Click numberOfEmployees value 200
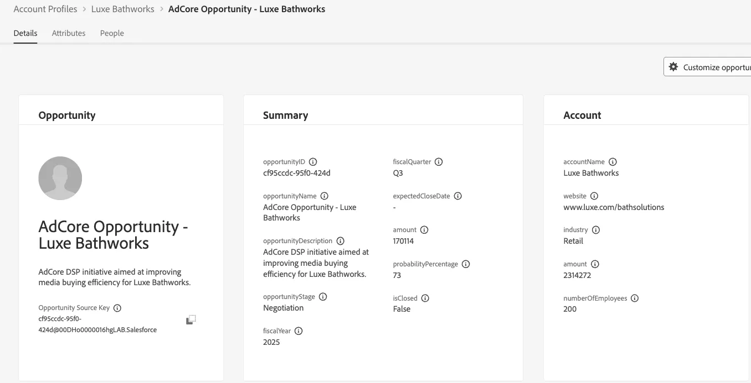 tap(570, 309)
